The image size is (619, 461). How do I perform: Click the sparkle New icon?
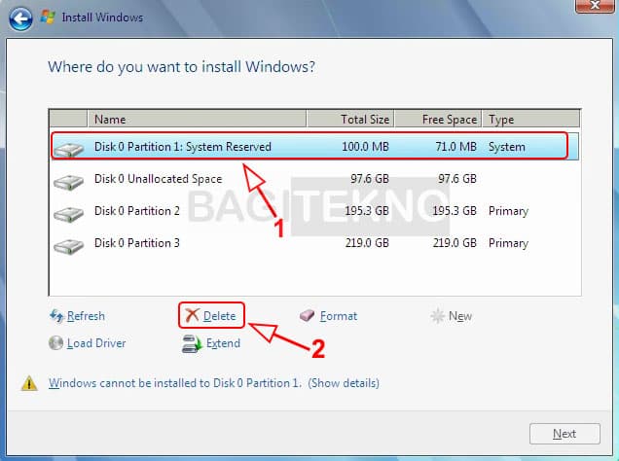click(x=437, y=316)
